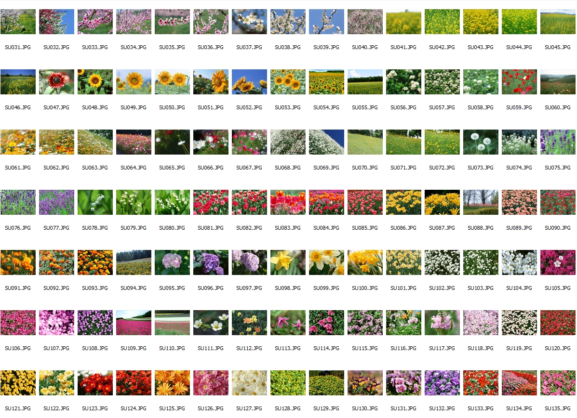Select the SU054.JPG sunflower field image
The height and width of the screenshot is (418, 577).
(326, 82)
